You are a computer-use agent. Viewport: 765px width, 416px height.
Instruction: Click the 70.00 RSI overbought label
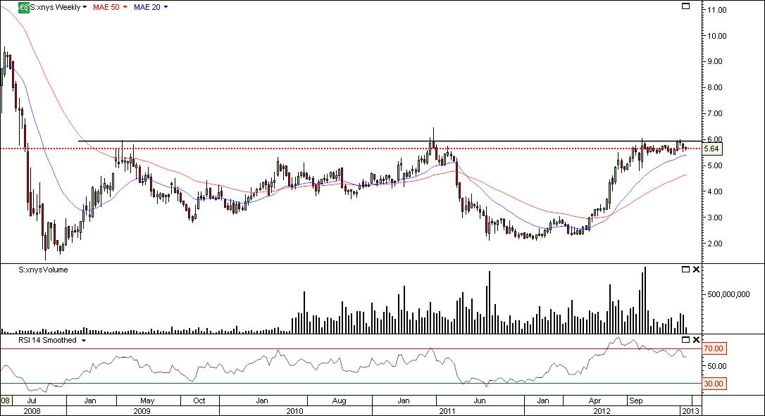click(714, 348)
